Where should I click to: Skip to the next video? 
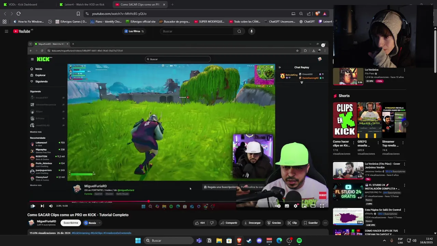pos(42,206)
